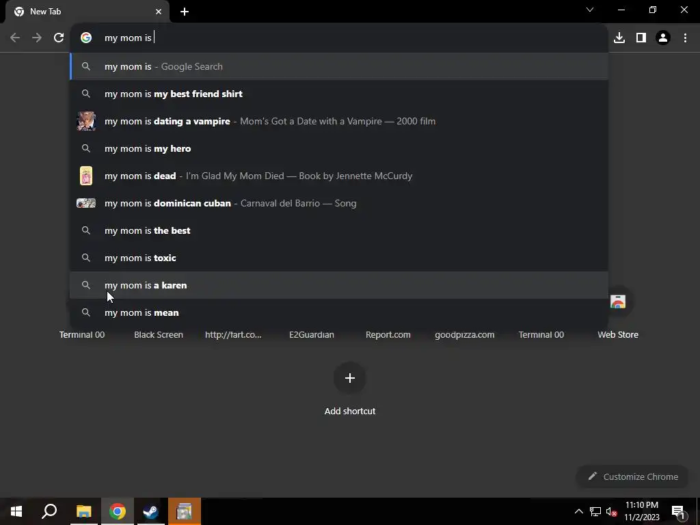Open the Web Store shortcut icon
The height and width of the screenshot is (525, 700).
pos(618,302)
